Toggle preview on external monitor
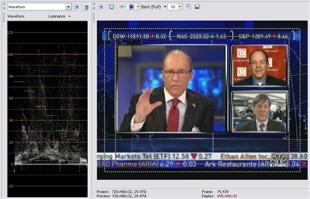This screenshot has height=199, width=310. click(x=112, y=7)
